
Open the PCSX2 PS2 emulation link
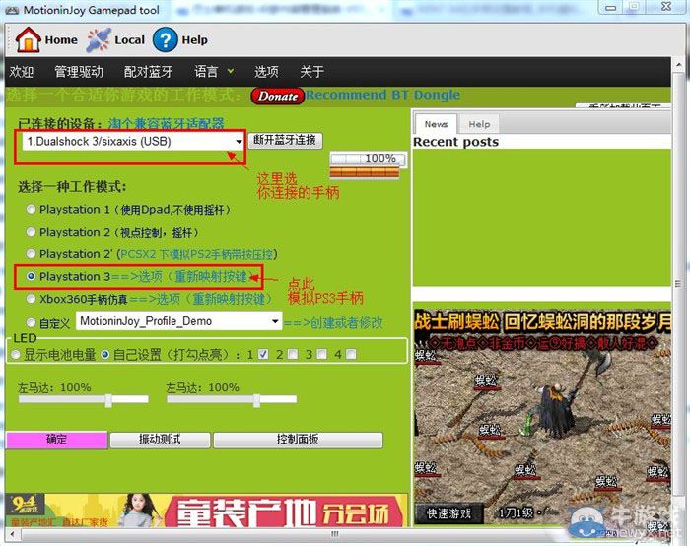point(197,254)
